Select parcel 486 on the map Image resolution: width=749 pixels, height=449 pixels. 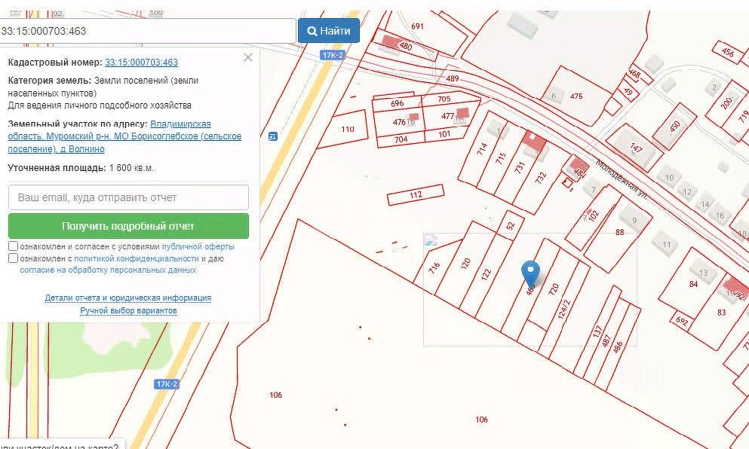coord(618,347)
